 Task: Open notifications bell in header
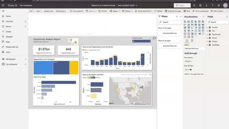point(194,5)
